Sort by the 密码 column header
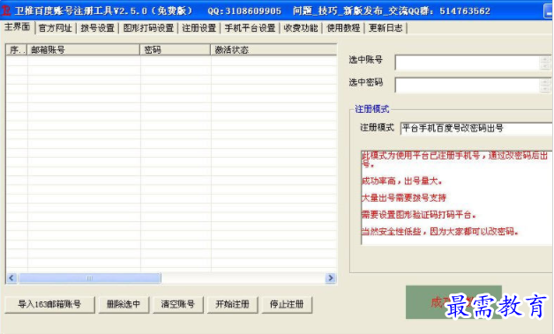 point(176,49)
